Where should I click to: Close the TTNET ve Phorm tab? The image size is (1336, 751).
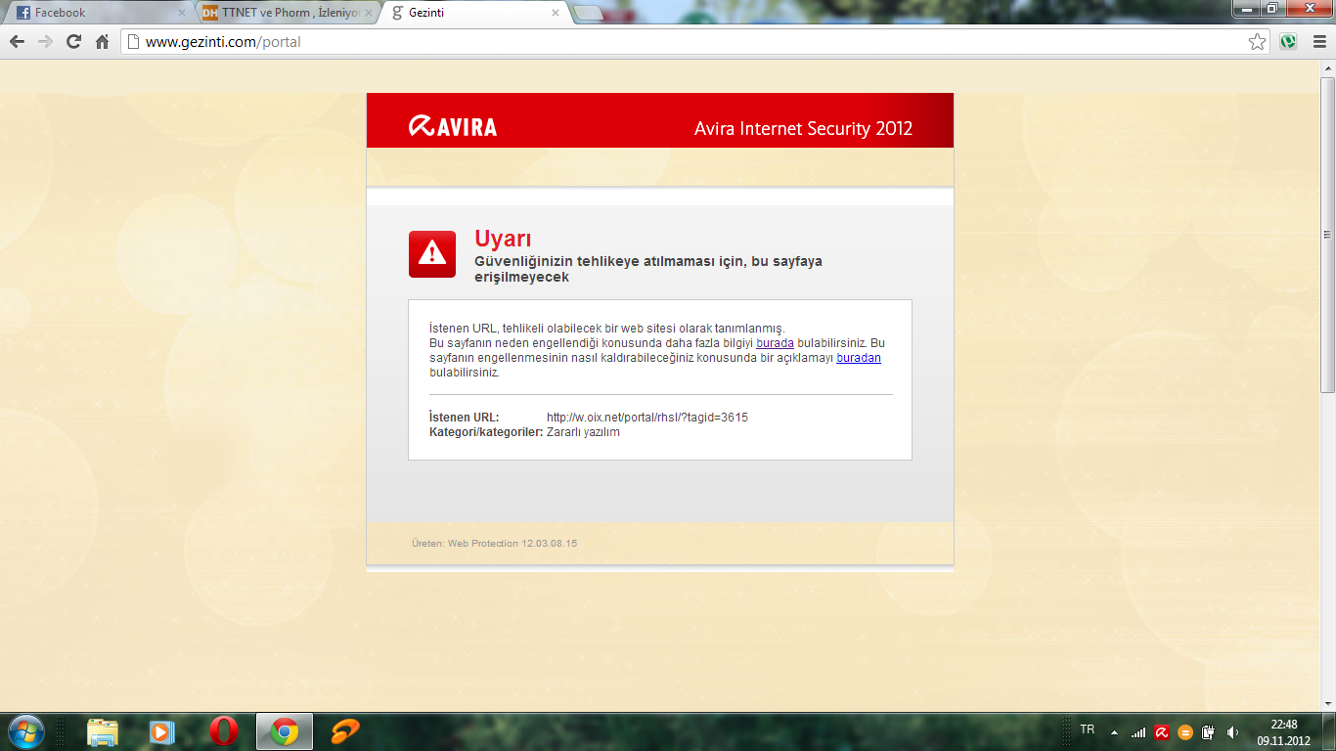(x=369, y=13)
